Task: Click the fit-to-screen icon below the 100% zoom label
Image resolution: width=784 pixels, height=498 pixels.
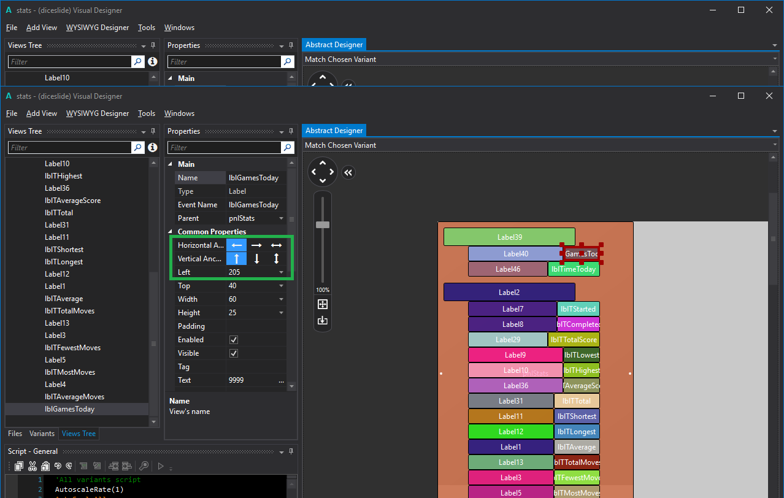Action: pos(323,305)
